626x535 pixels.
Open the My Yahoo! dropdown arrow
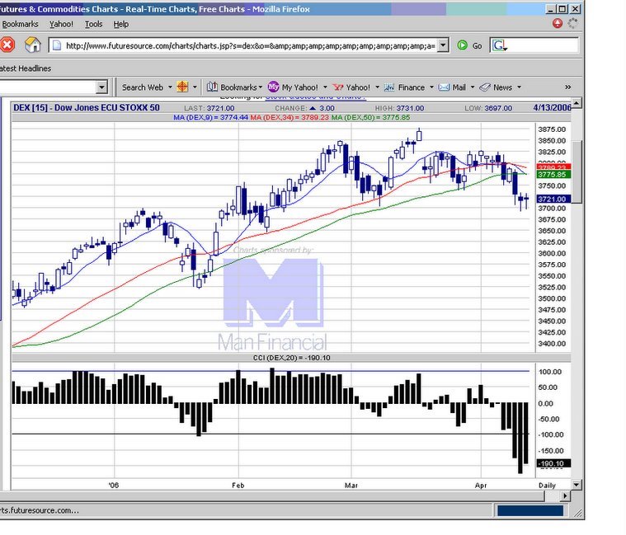(325, 87)
